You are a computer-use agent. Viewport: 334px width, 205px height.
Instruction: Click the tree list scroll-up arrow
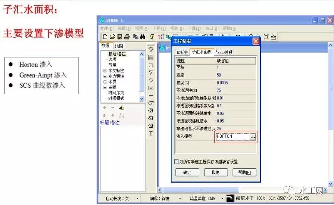point(142,54)
